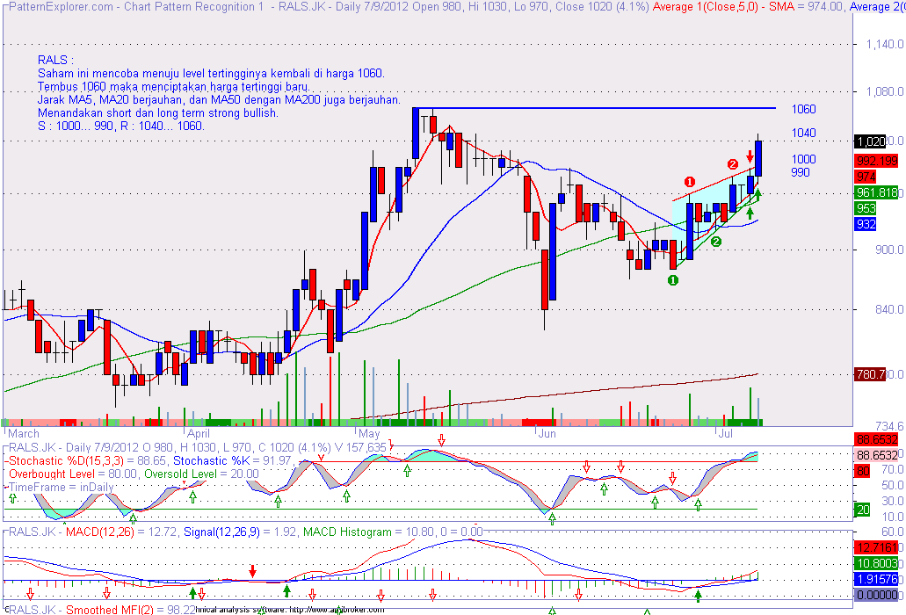This screenshot has height=615, width=906.
Task: Click the 1060 level label beside the blue line
Action: [803, 109]
